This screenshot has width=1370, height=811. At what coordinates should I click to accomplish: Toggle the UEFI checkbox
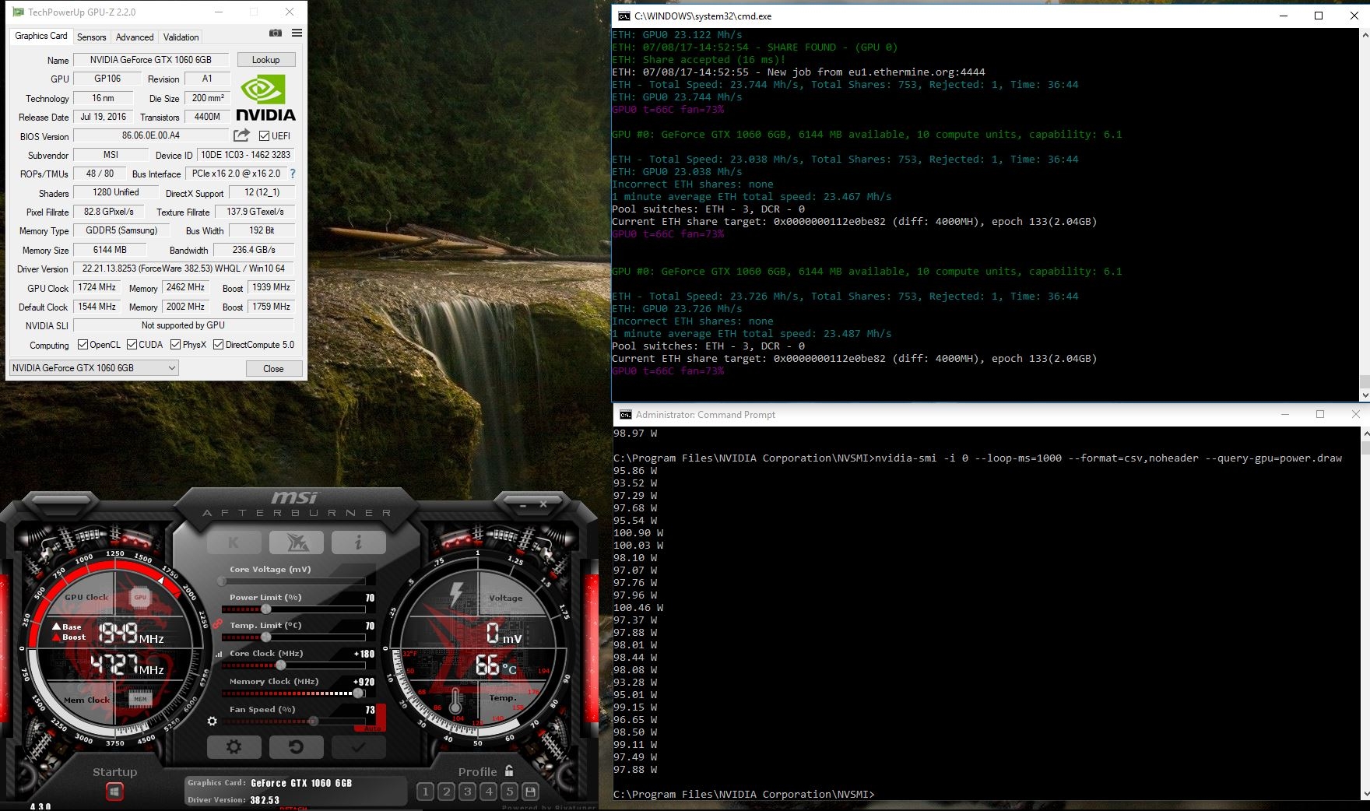tap(265, 135)
